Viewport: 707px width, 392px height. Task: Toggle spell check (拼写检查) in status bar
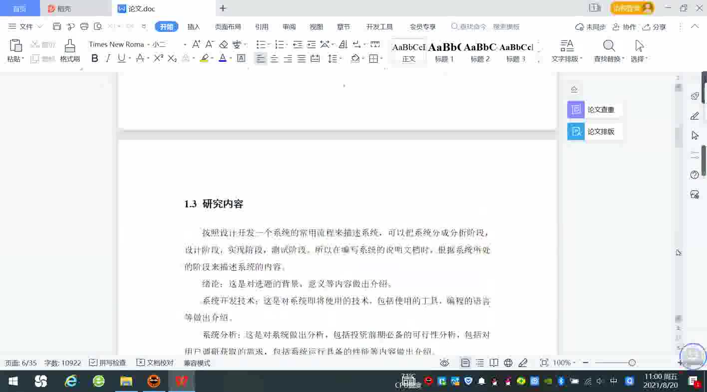(x=107, y=363)
